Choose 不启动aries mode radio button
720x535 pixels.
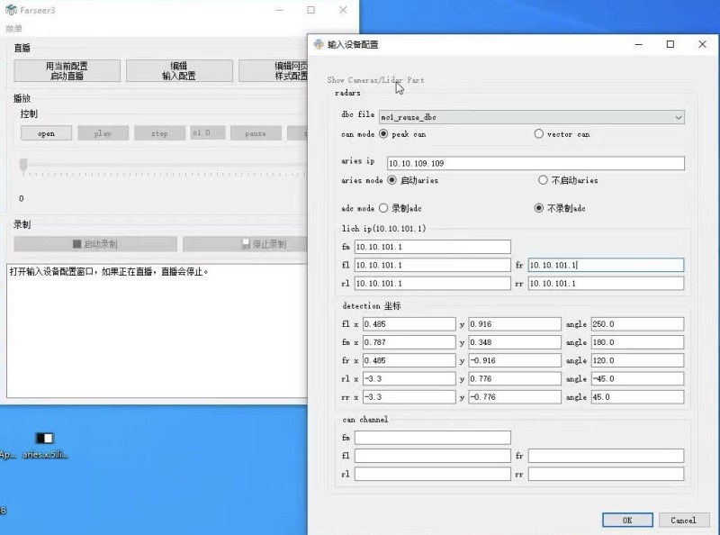click(543, 180)
